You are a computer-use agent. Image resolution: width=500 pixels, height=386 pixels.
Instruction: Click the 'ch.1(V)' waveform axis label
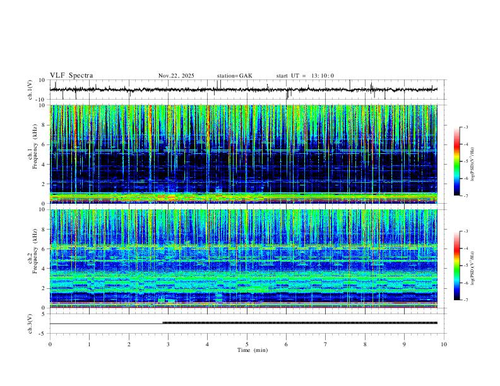click(30, 90)
